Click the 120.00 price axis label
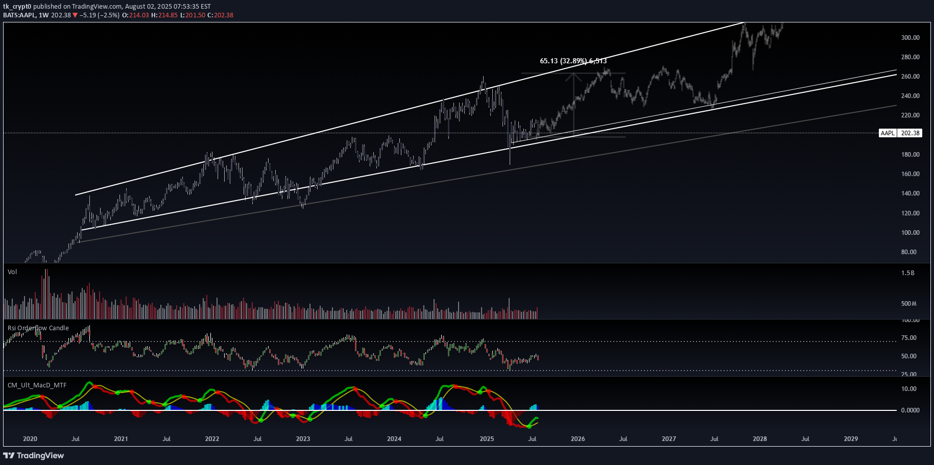The height and width of the screenshot is (465, 934). click(x=911, y=213)
